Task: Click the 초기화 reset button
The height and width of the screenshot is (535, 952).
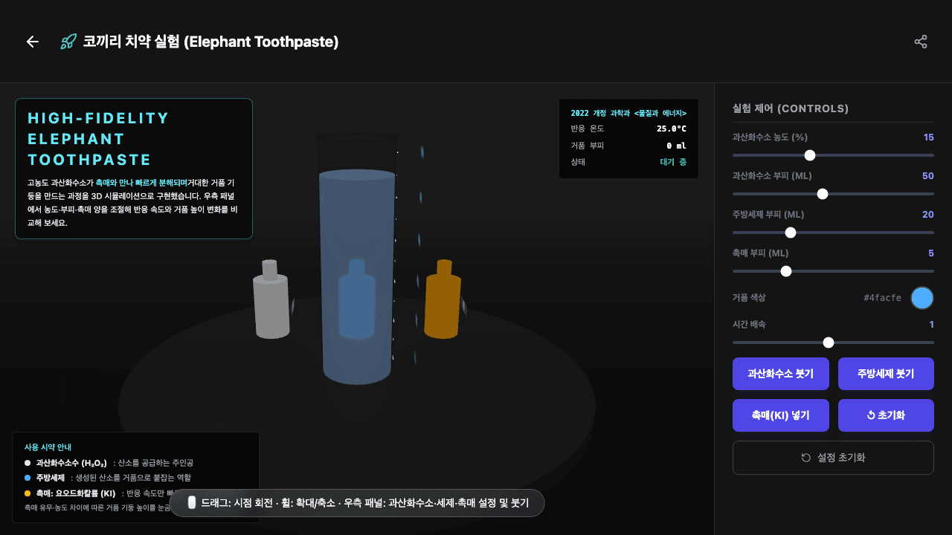Action: pyautogui.click(x=886, y=415)
